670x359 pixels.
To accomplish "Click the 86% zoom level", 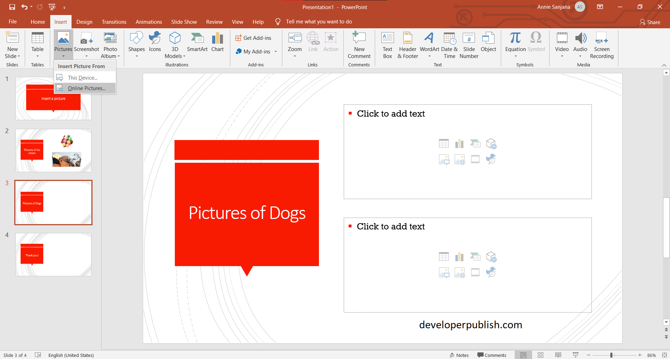I will pos(651,355).
